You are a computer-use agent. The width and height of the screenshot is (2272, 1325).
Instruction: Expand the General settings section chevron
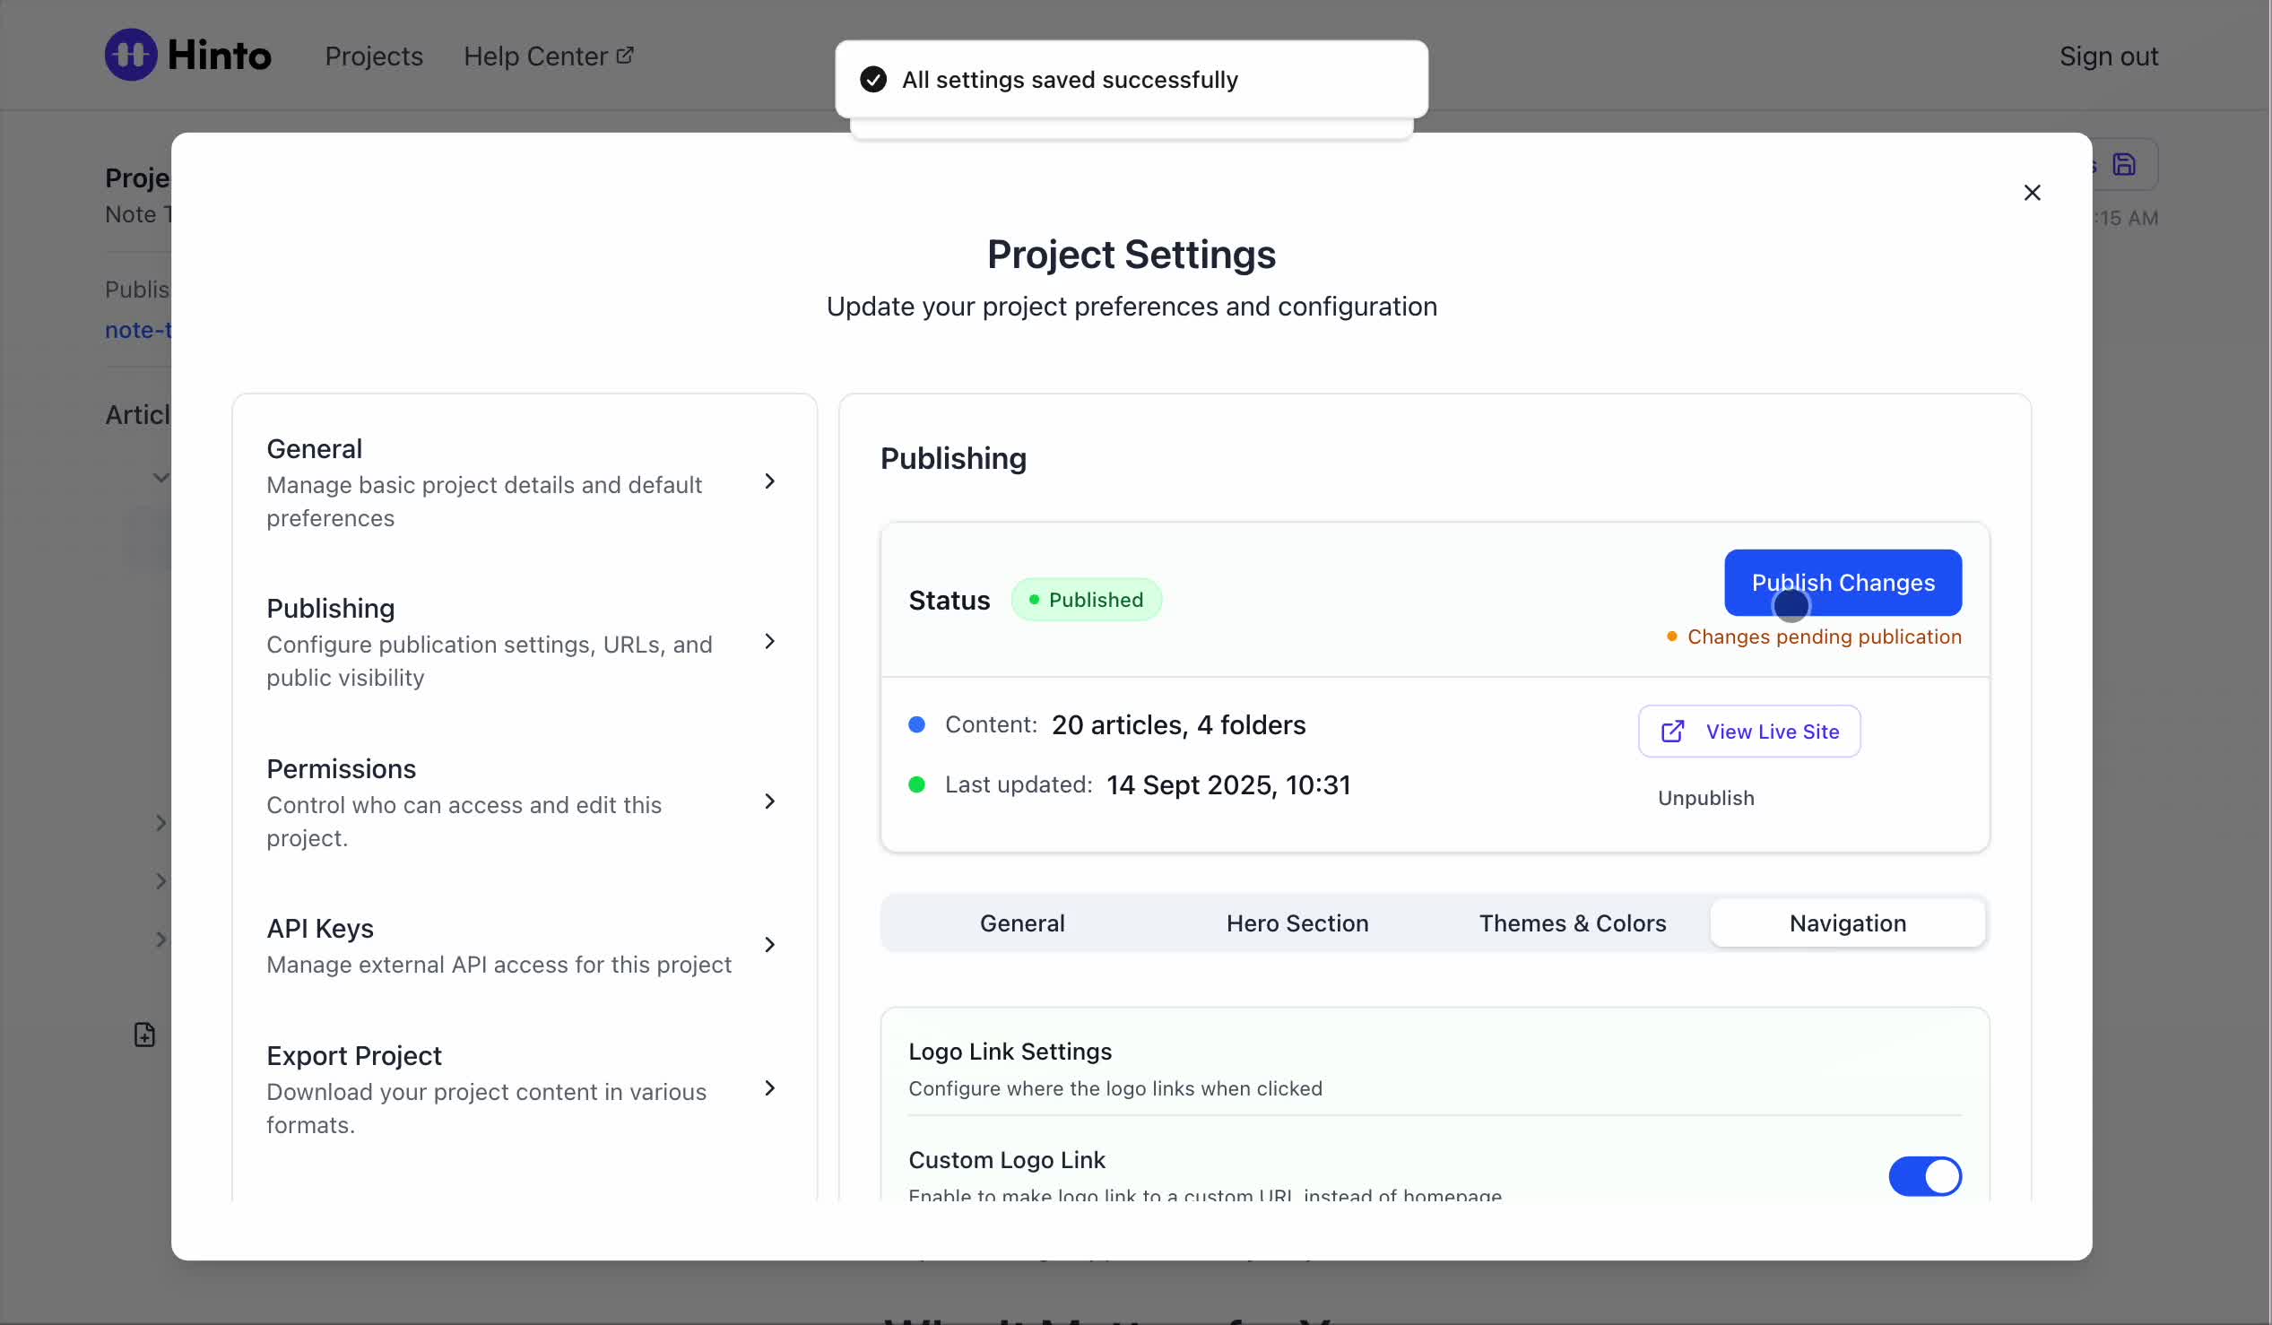[x=769, y=481]
